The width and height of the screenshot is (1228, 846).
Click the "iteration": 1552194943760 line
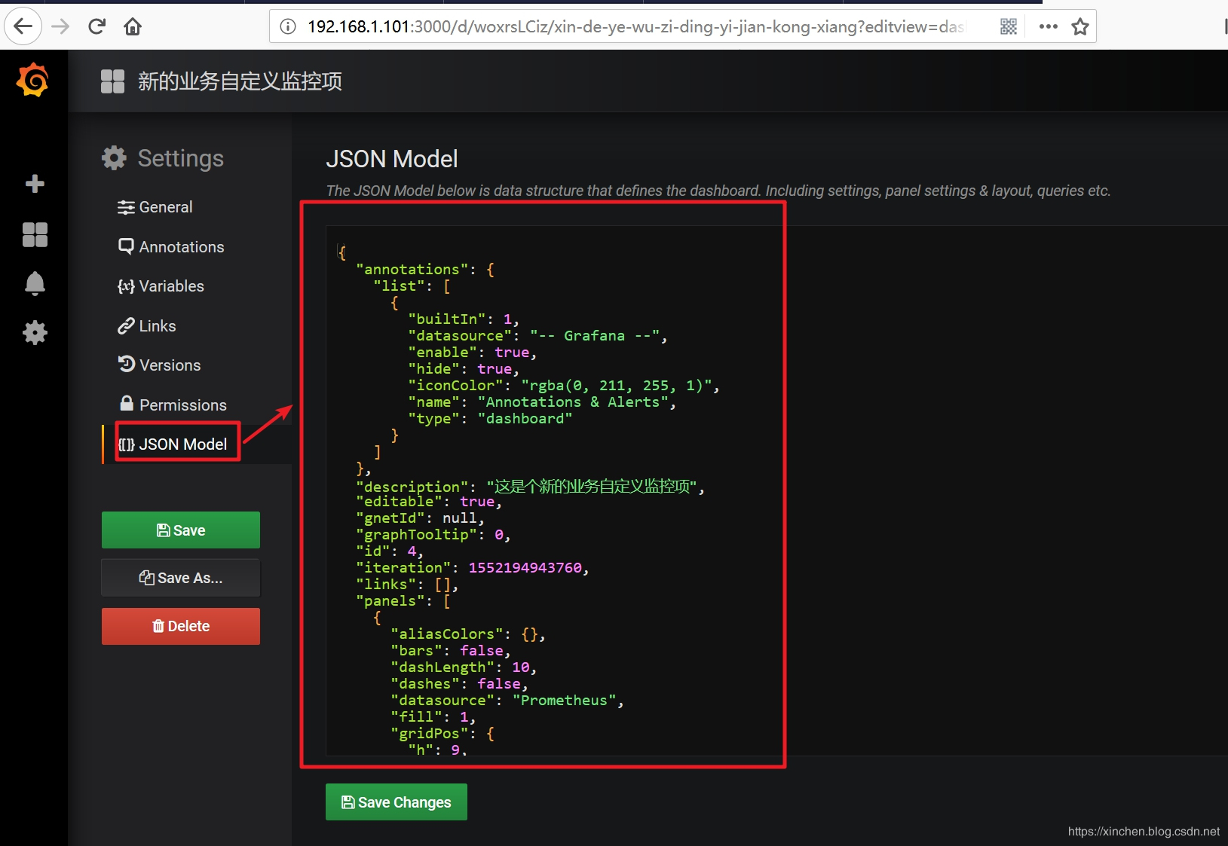[473, 567]
